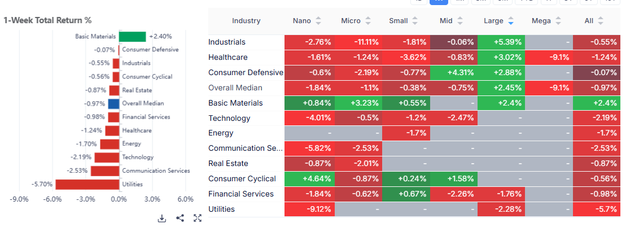Click the sort arrows next to All
Screen dimensions: 626x240
600,21
